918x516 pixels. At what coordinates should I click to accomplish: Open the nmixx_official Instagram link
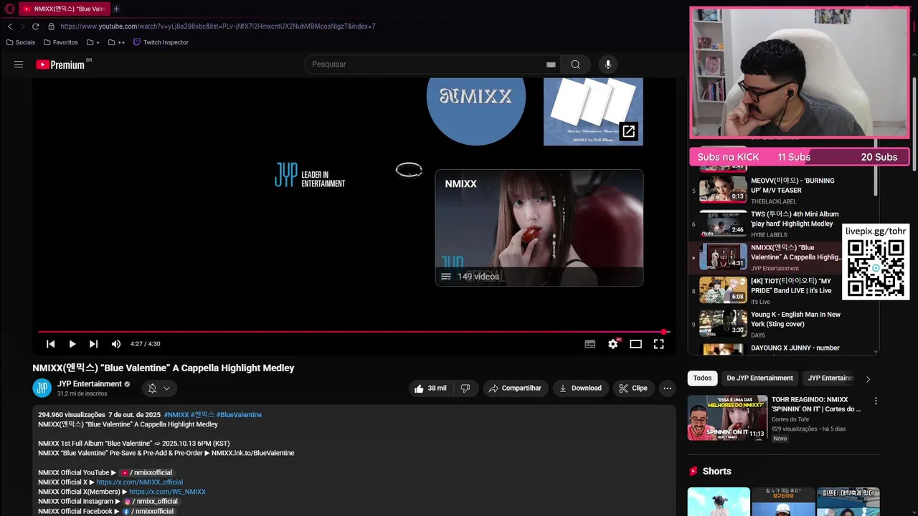pos(151,502)
